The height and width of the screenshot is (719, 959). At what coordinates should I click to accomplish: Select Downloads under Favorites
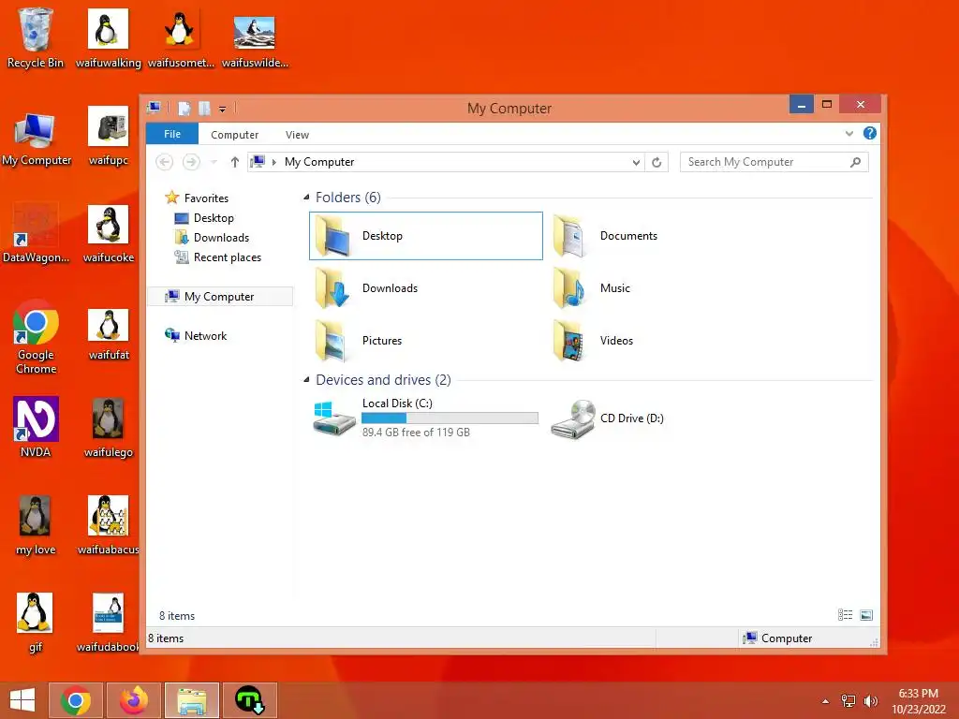(212, 238)
